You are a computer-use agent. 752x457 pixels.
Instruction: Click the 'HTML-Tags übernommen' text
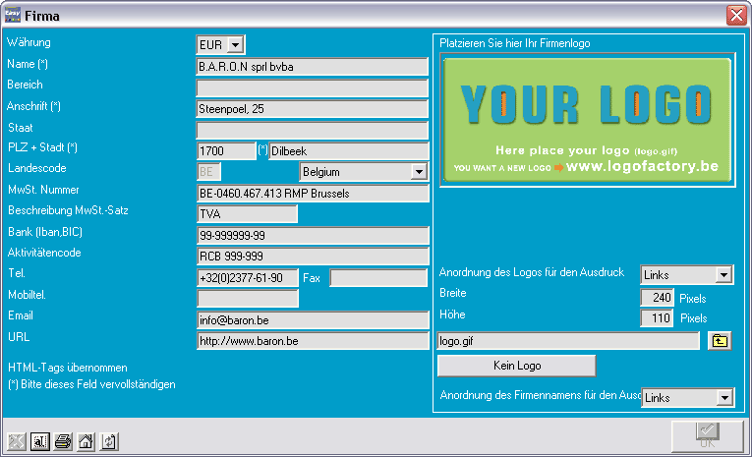coord(68,368)
